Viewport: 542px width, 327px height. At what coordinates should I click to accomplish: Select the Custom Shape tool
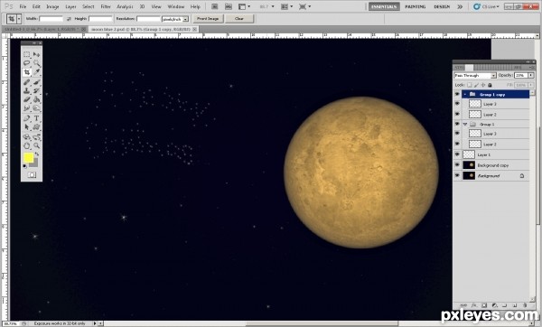pos(37,126)
